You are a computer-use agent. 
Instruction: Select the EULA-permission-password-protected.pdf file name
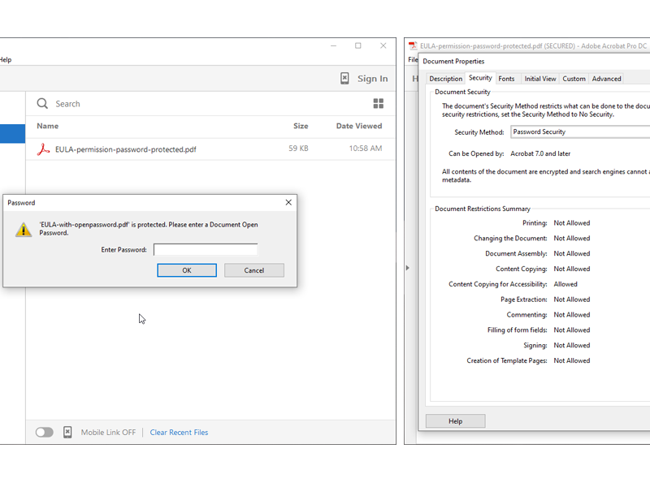pyautogui.click(x=126, y=149)
